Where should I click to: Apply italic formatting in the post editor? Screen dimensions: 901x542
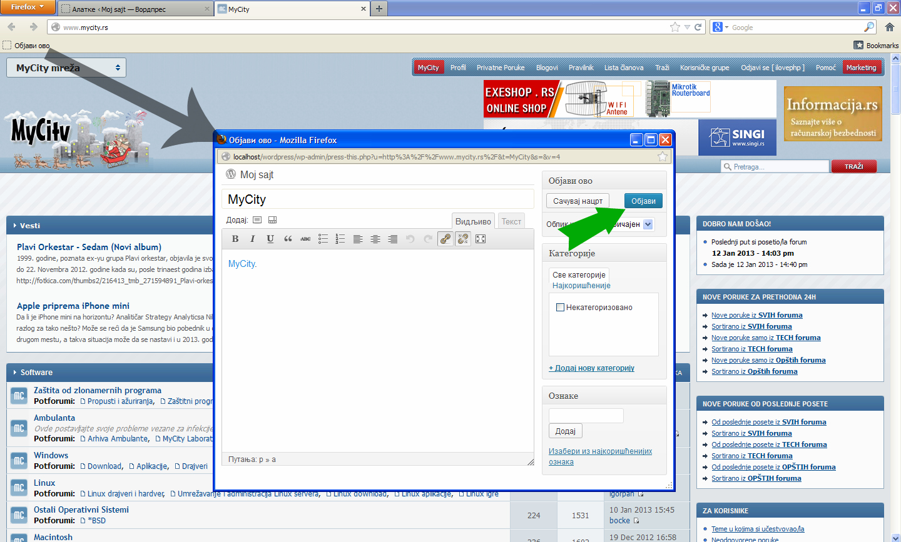(x=253, y=239)
